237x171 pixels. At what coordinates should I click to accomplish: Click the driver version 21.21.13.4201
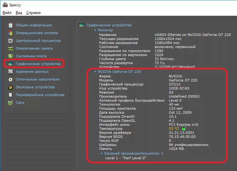pos(181,133)
